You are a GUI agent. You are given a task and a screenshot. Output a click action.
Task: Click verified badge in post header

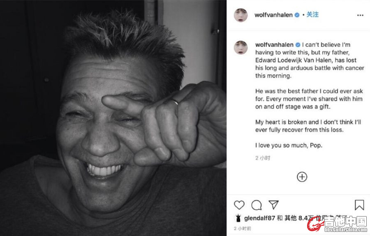click(297, 15)
